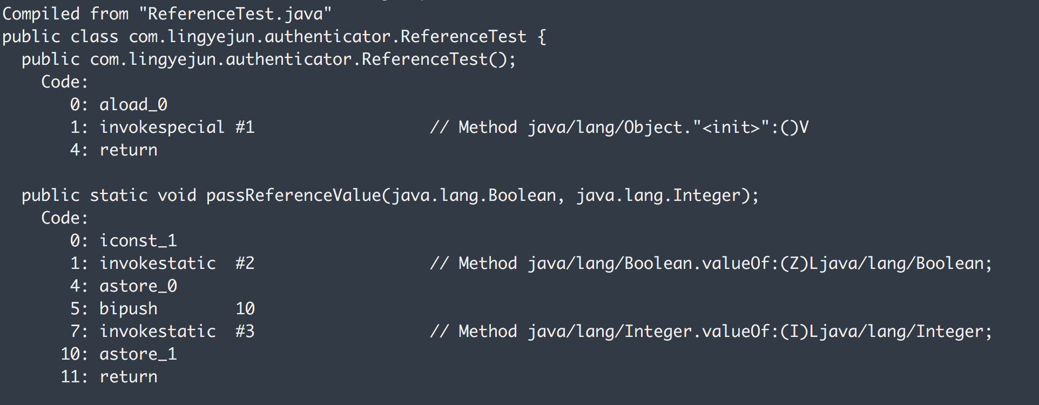Click the first return instruction at offset 4
This screenshot has height=405, width=1039.
[129, 150]
